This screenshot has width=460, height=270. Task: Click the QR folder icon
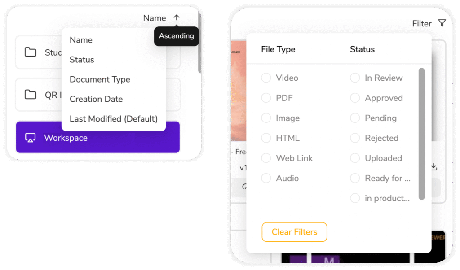(x=30, y=95)
